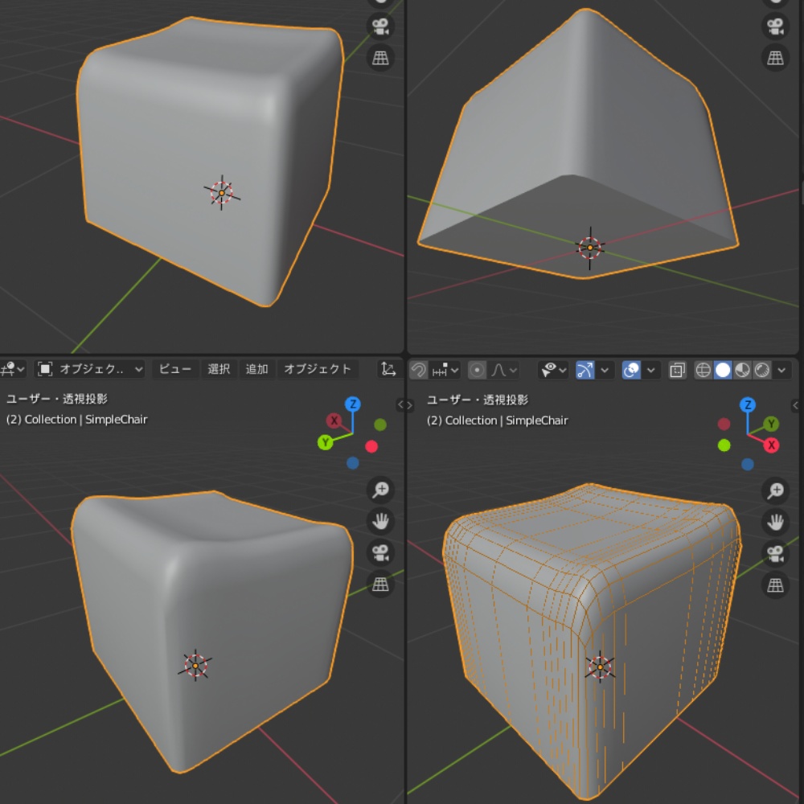Select the SimpleChair mesh in top-right viewport

578,144
